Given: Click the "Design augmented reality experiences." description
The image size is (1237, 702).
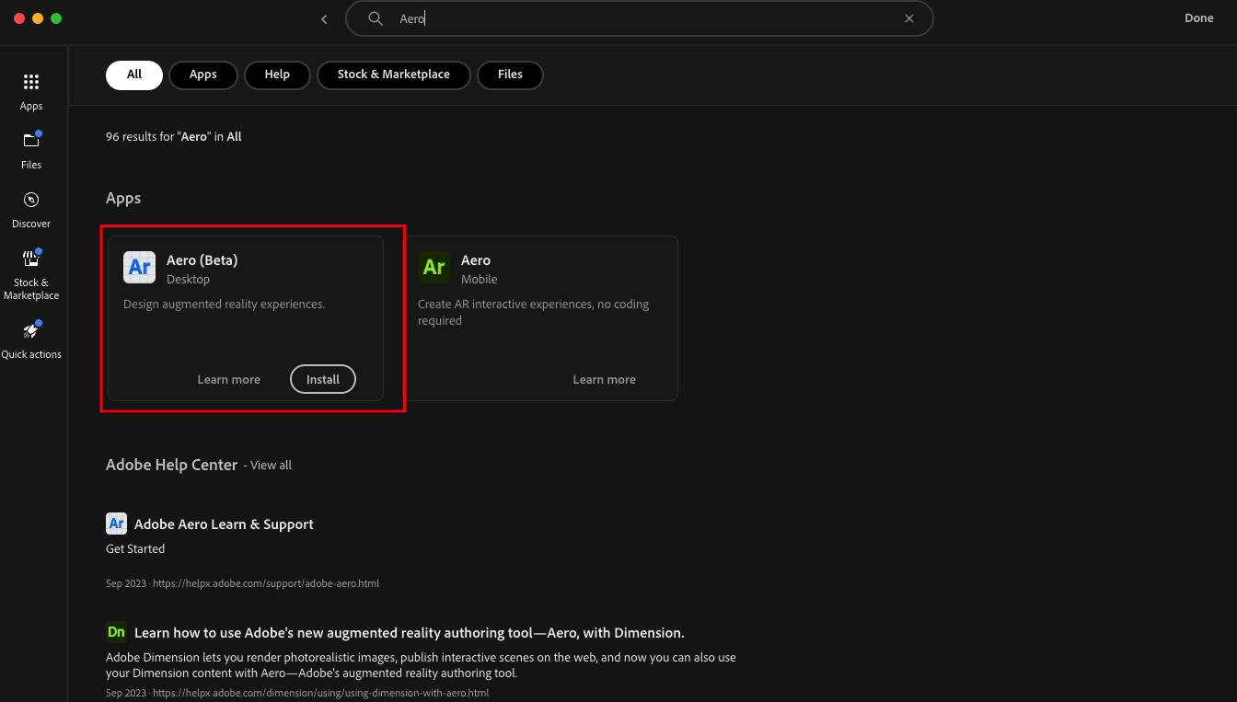Looking at the screenshot, I should (224, 305).
